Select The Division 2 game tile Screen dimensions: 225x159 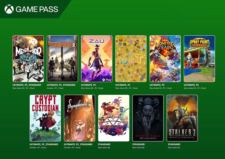tap(62, 59)
